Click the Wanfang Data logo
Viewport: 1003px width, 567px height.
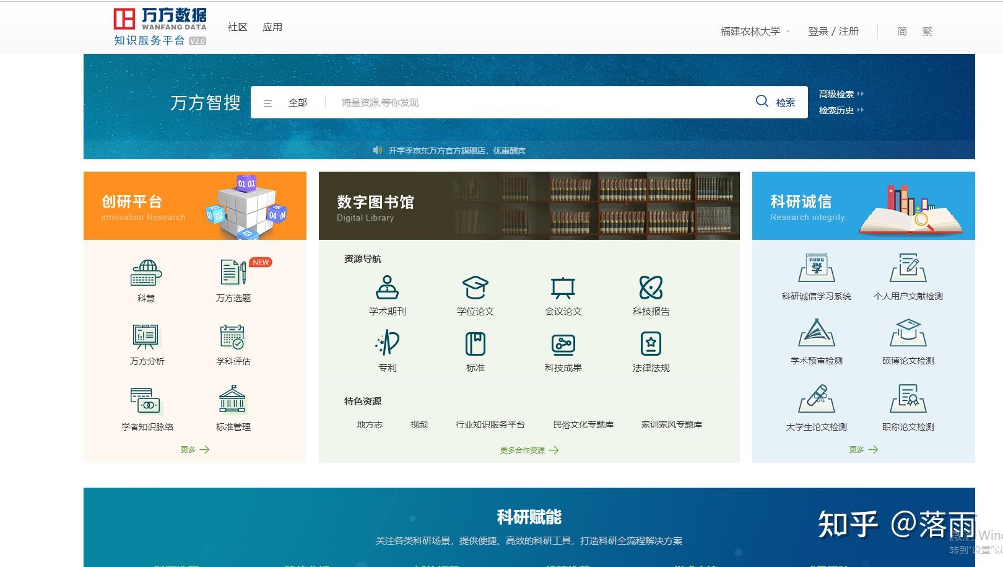point(160,27)
